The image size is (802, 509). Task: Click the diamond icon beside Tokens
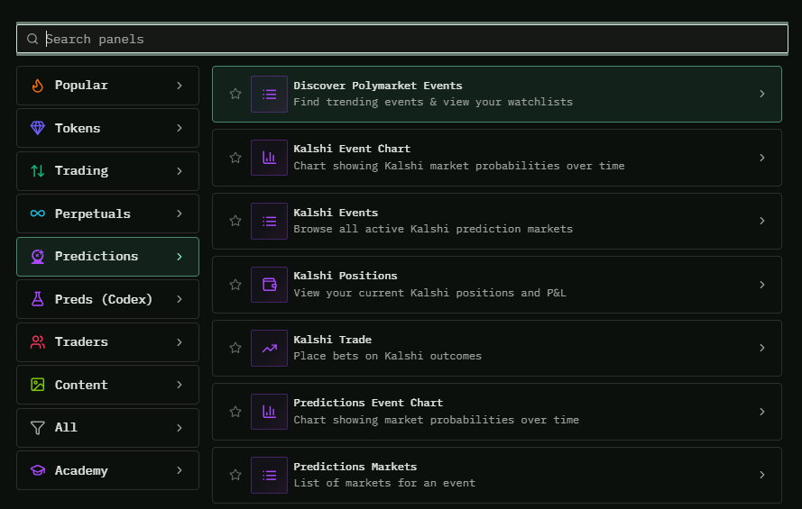click(37, 128)
